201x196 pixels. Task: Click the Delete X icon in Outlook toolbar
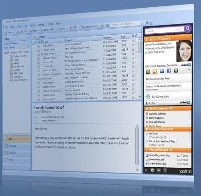coord(26,31)
